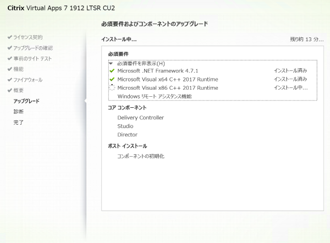Viewport: 330px width, 243px height.
Task: Click コア コンポーネント section heading
Action: [128, 108]
